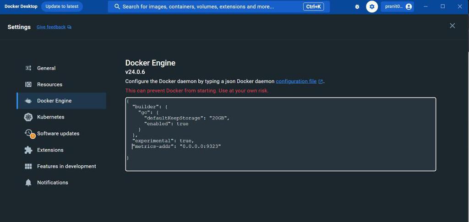469x222 pixels.
Task: Focus the search images and containers field
Action: click(218, 6)
